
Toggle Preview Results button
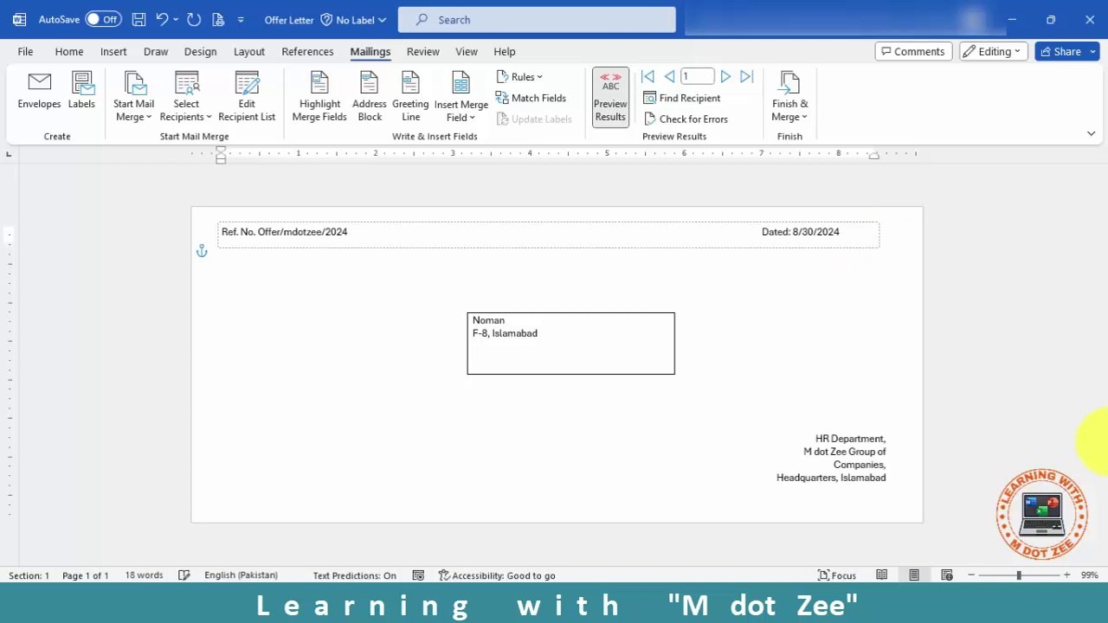[610, 98]
